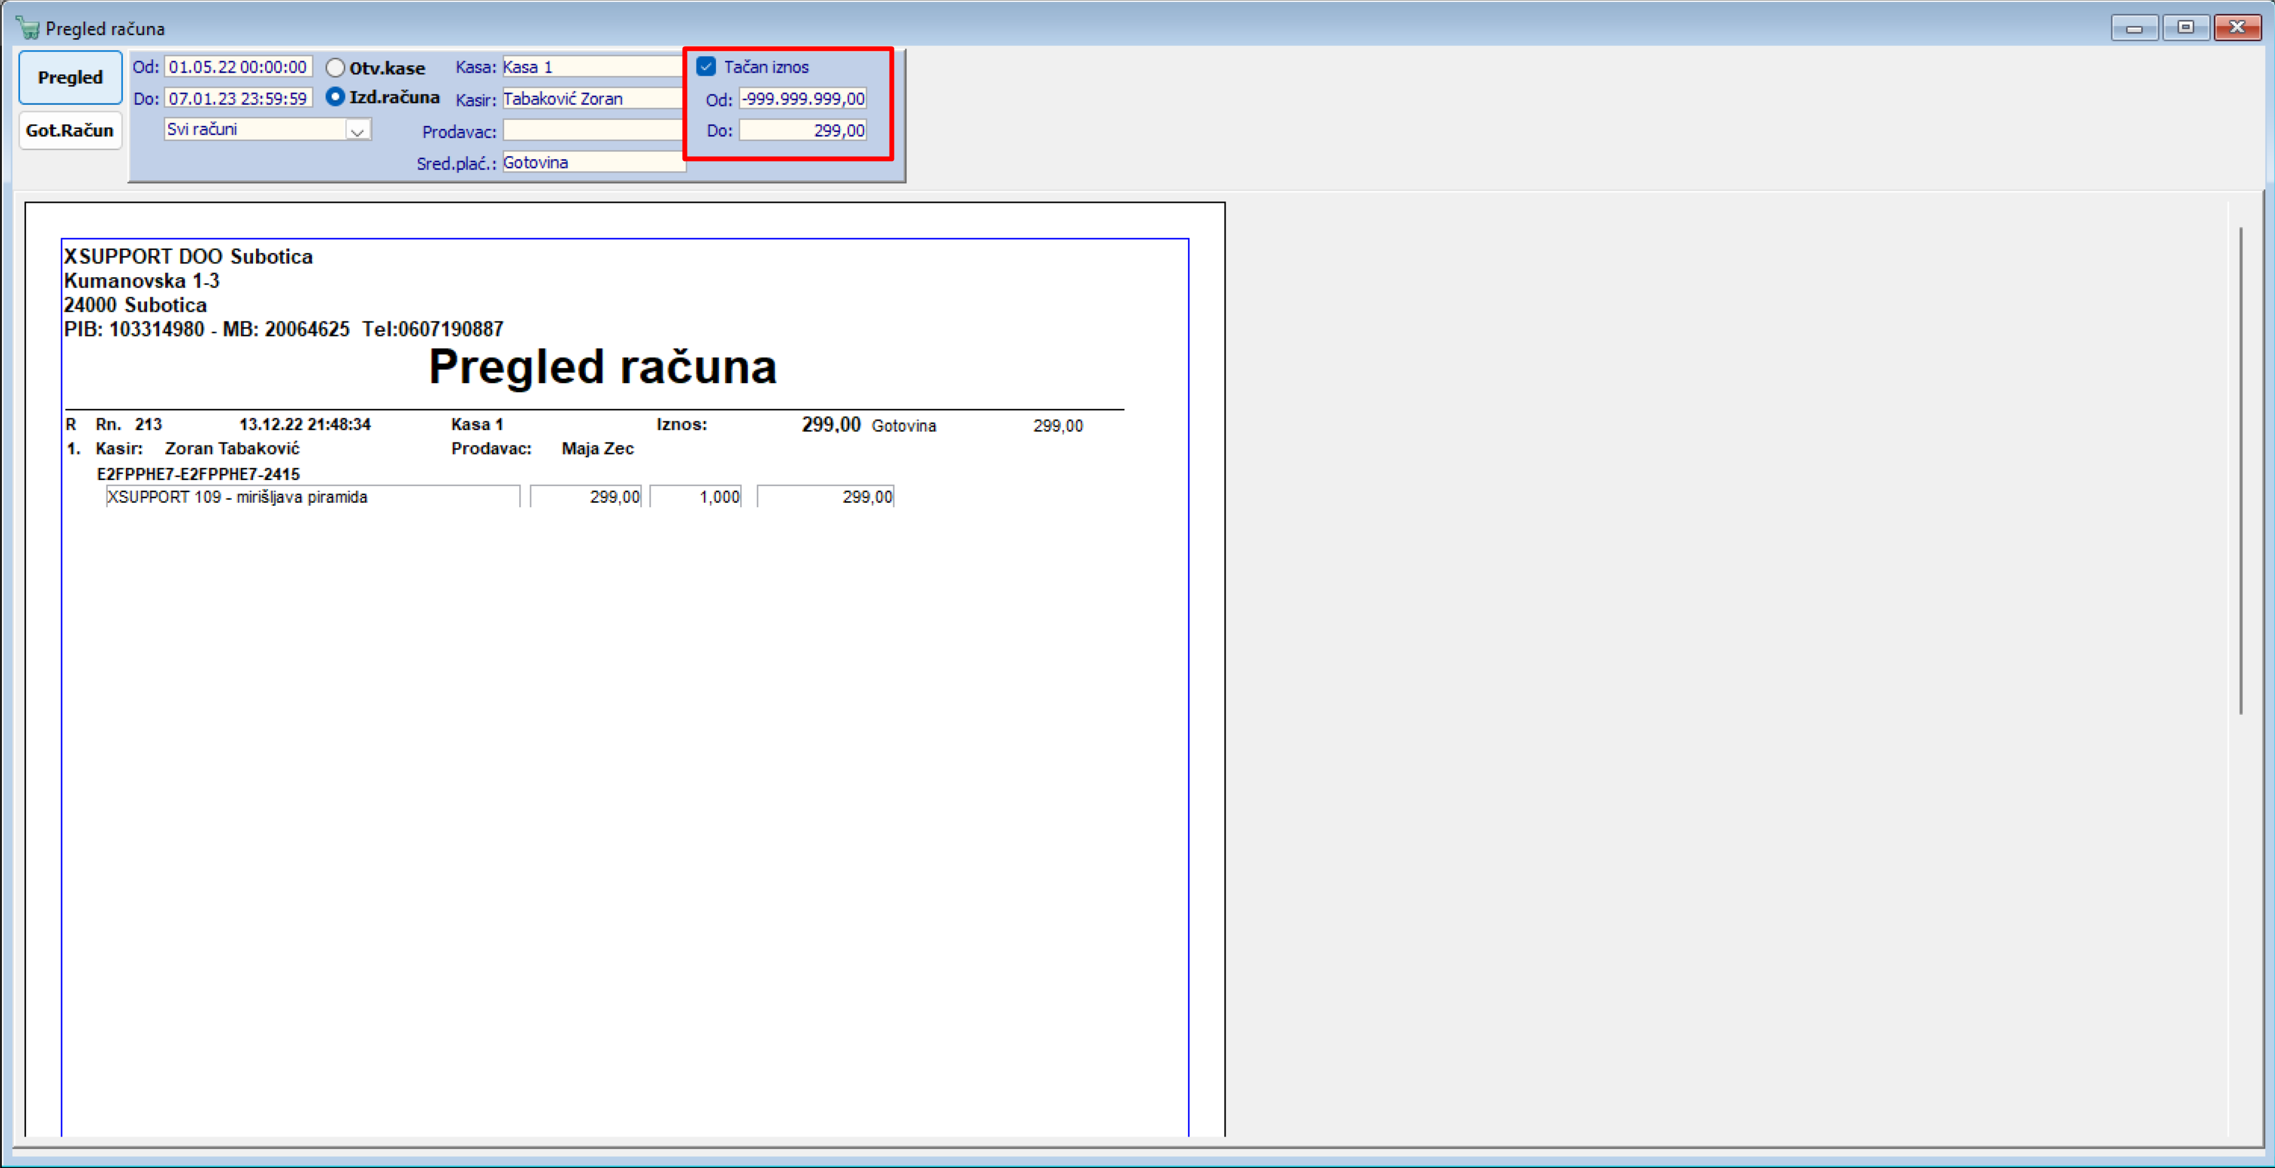Click the quantity cell 1,000
The width and height of the screenshot is (2275, 1168).
click(x=696, y=497)
